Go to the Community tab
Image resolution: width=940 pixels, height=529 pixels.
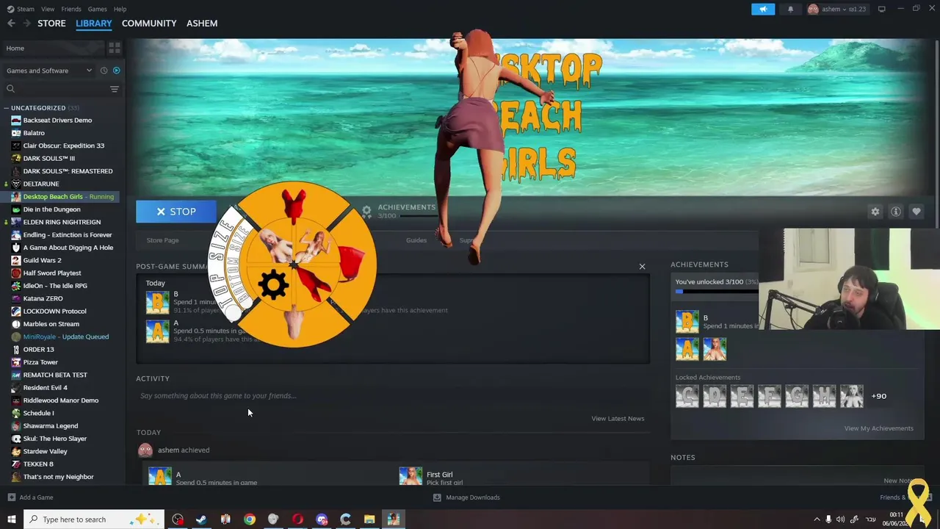(x=149, y=24)
